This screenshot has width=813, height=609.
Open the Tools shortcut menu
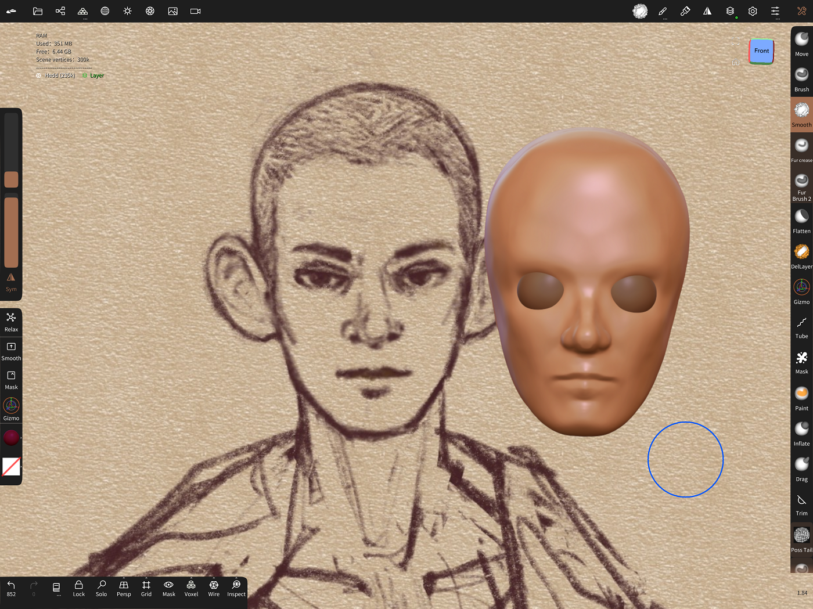(x=801, y=11)
